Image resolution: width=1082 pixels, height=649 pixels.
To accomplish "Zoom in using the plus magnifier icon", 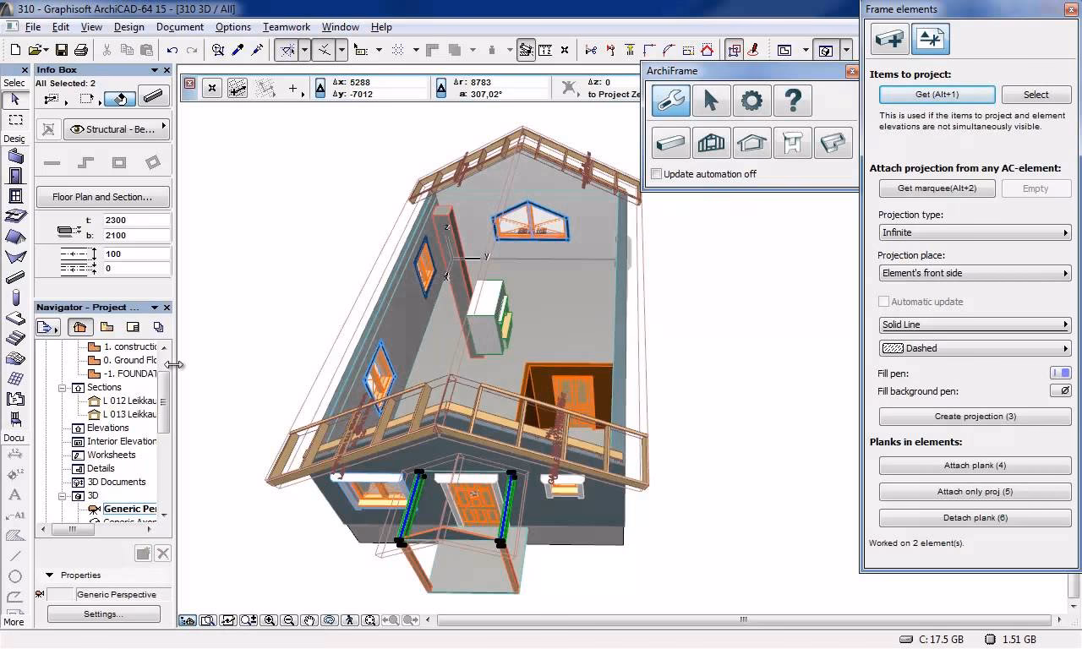I will point(270,620).
